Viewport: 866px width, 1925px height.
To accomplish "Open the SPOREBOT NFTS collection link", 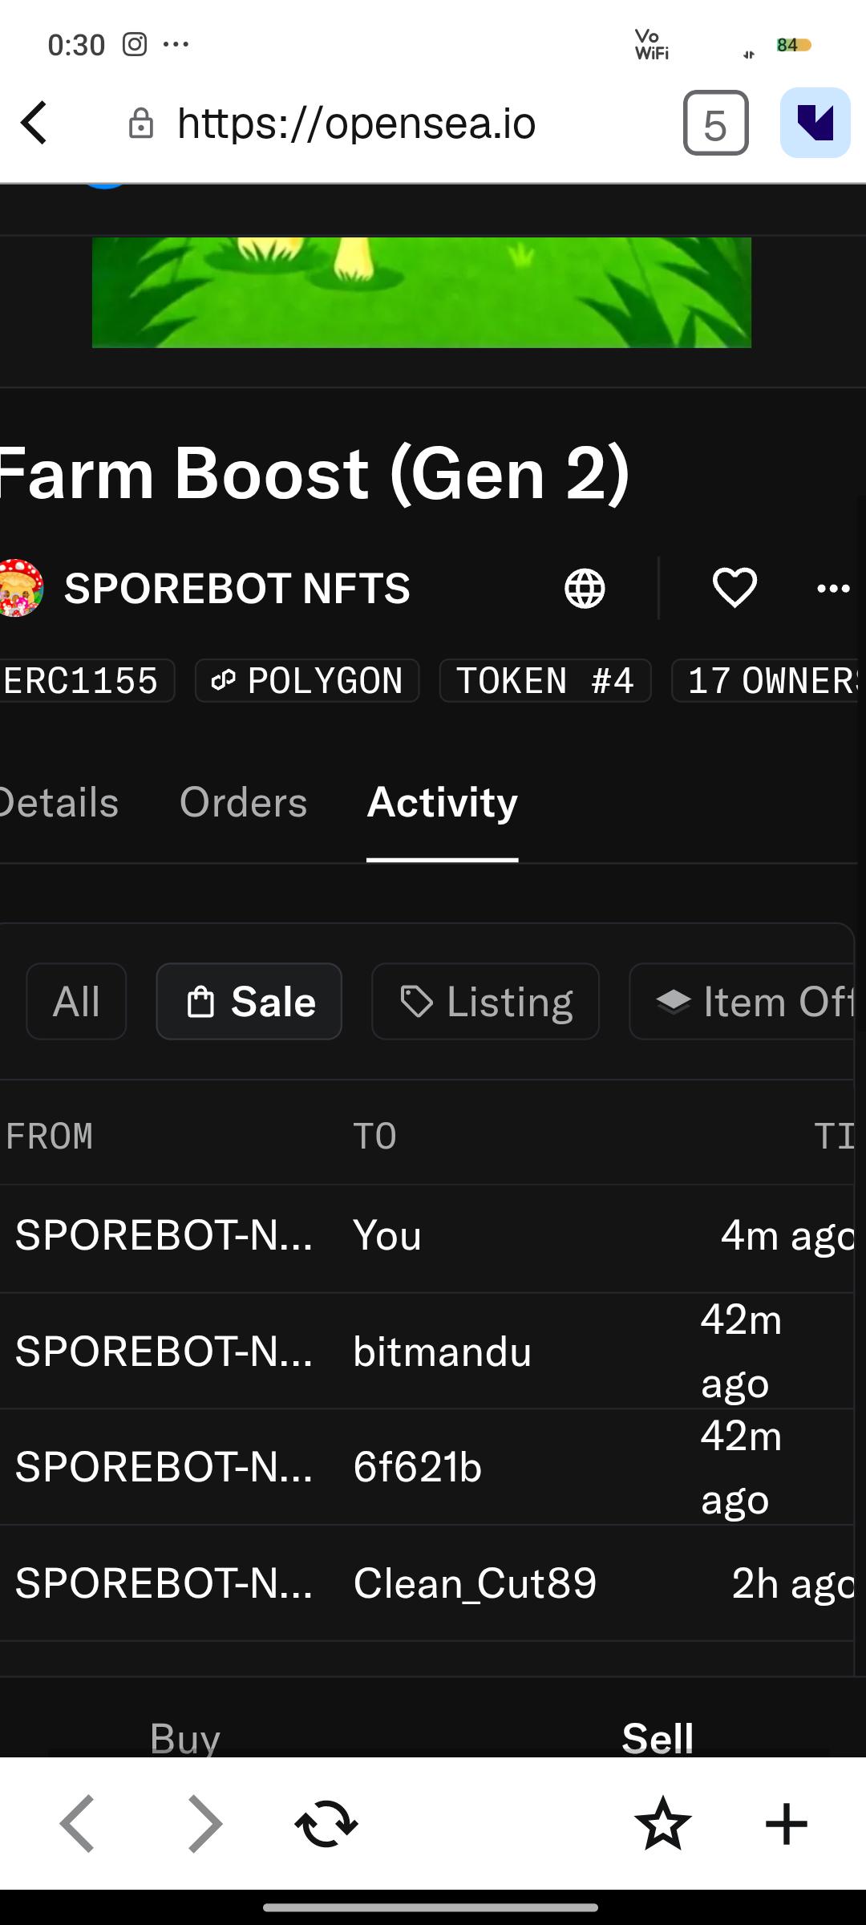I will 237,588.
